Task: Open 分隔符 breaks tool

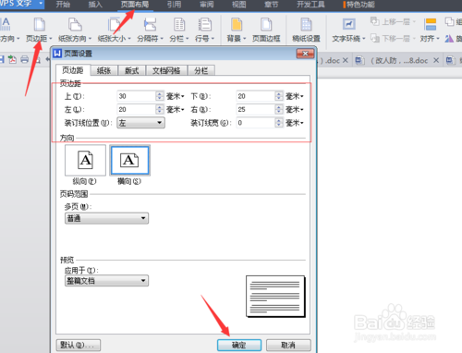Action: tap(150, 30)
